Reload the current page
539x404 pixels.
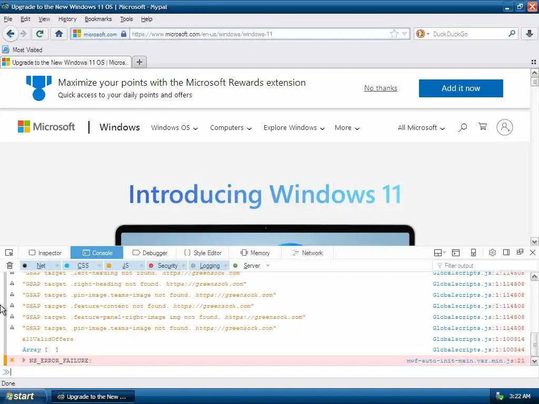(40, 34)
